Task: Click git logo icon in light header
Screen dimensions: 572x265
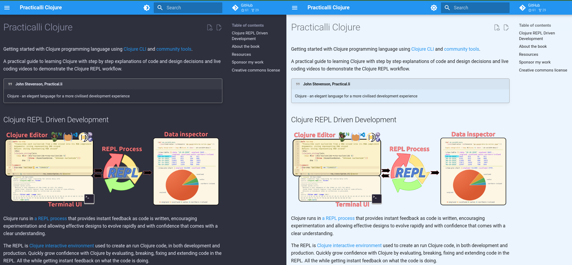Action: click(x=522, y=8)
